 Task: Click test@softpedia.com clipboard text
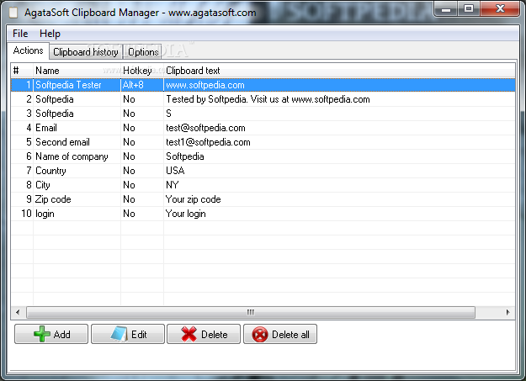[205, 128]
